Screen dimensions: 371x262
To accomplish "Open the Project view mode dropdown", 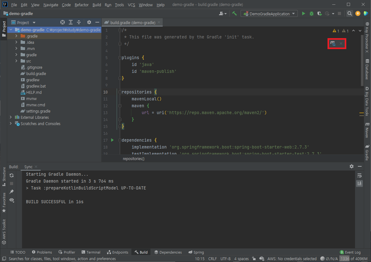I will tap(23, 23).
